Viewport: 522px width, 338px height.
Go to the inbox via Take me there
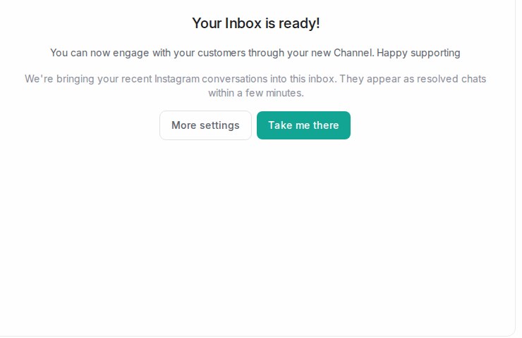tap(303, 125)
